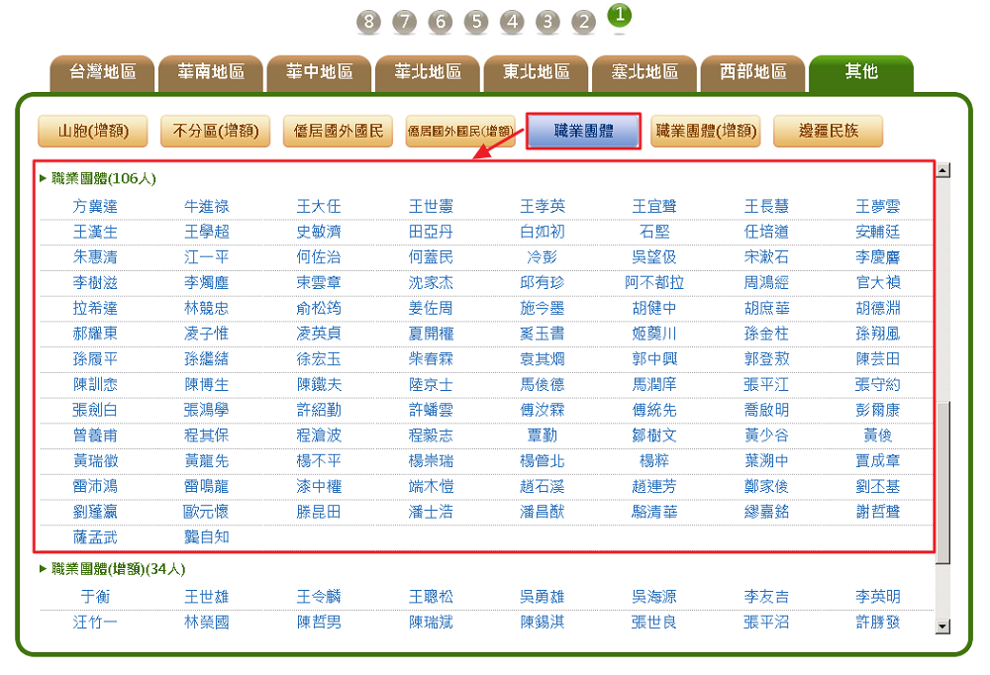
Task: Click the round page 8 button
Action: (x=369, y=21)
